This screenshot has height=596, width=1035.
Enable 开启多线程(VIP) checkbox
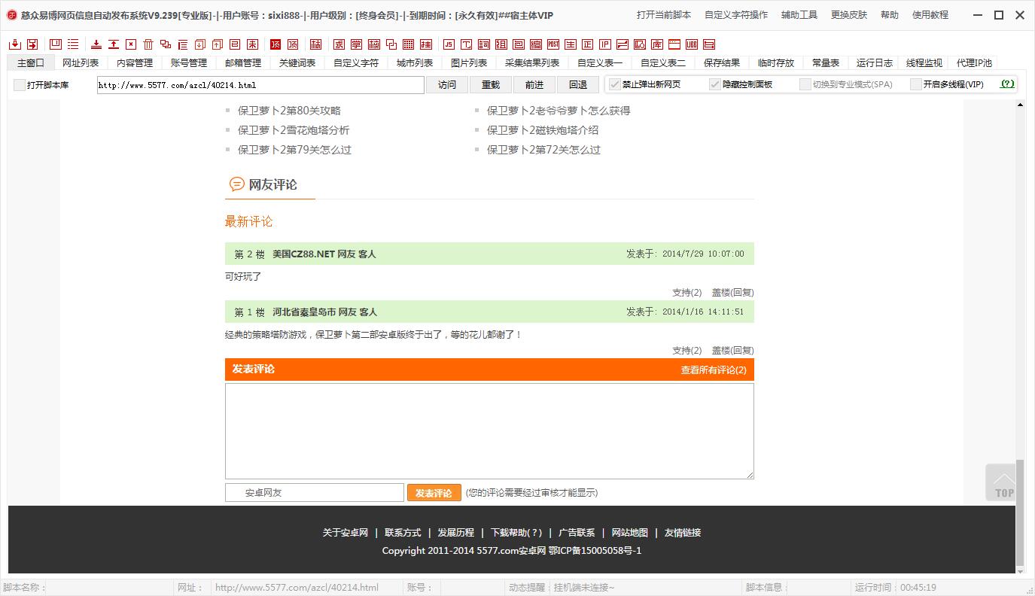pyautogui.click(x=916, y=84)
